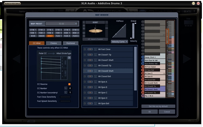Click the round indicator for HH Closed1 Tip
Viewport: 203px width, 127px height.
point(85,55)
